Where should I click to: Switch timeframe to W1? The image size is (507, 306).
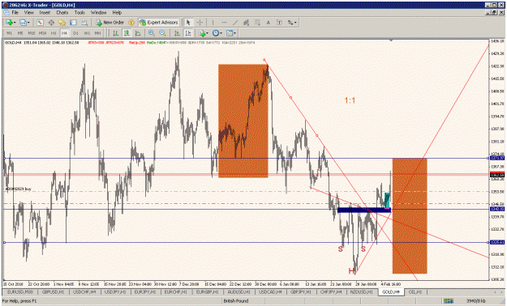(87, 33)
